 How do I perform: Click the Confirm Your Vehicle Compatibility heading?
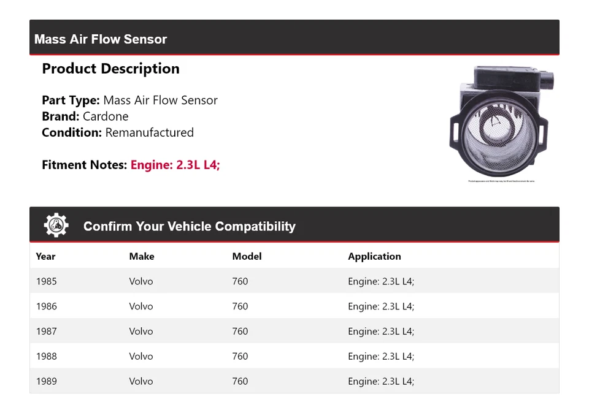[189, 226]
